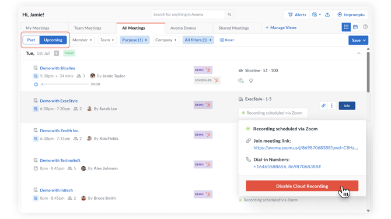Click the scrollbar down arrow
391x219 pixels.
point(368,211)
